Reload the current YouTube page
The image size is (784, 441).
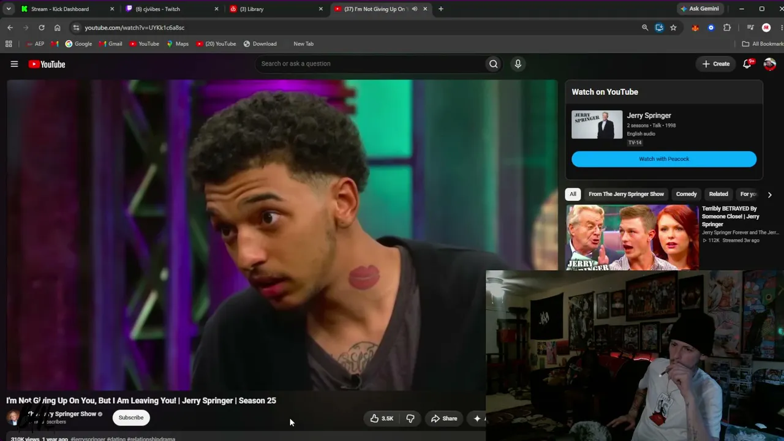pos(42,28)
